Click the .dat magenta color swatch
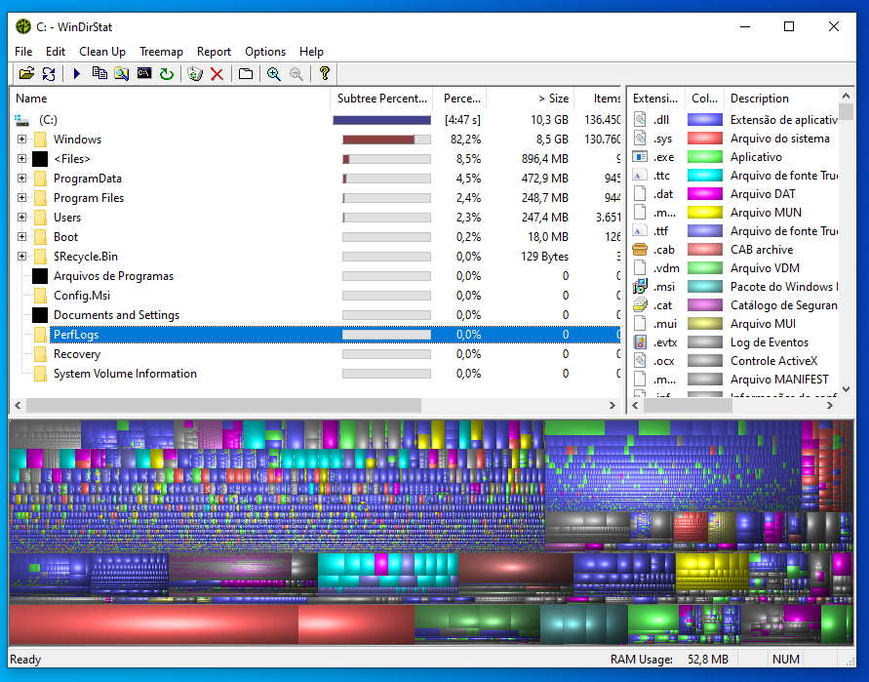Screen dimensions: 869x682 [705, 194]
